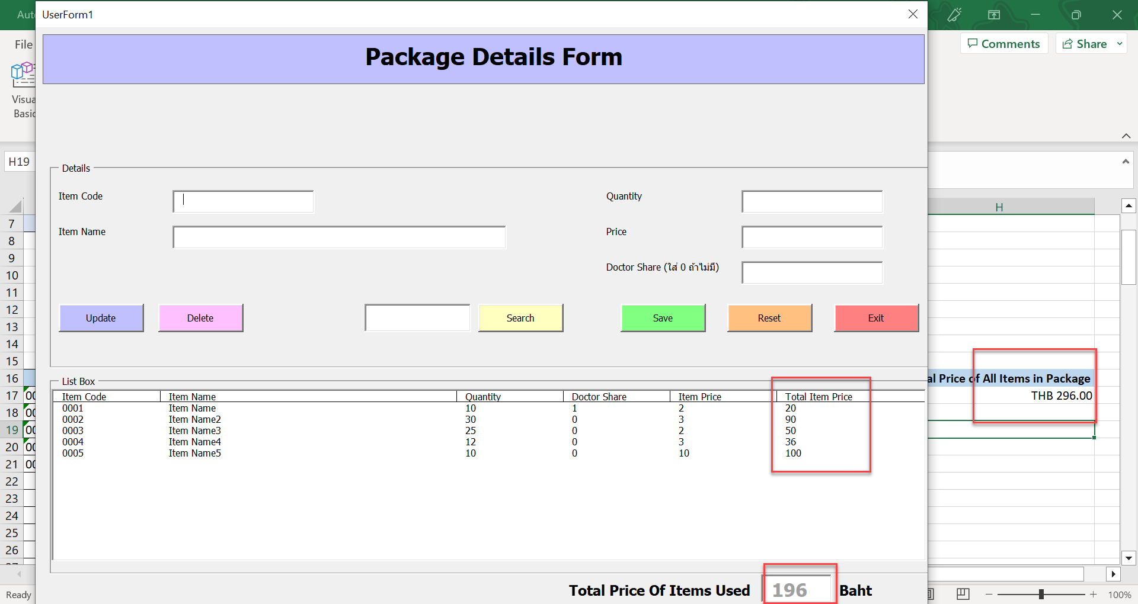Delete the selected item record
Viewport: 1138px width, 604px height.
pos(200,318)
